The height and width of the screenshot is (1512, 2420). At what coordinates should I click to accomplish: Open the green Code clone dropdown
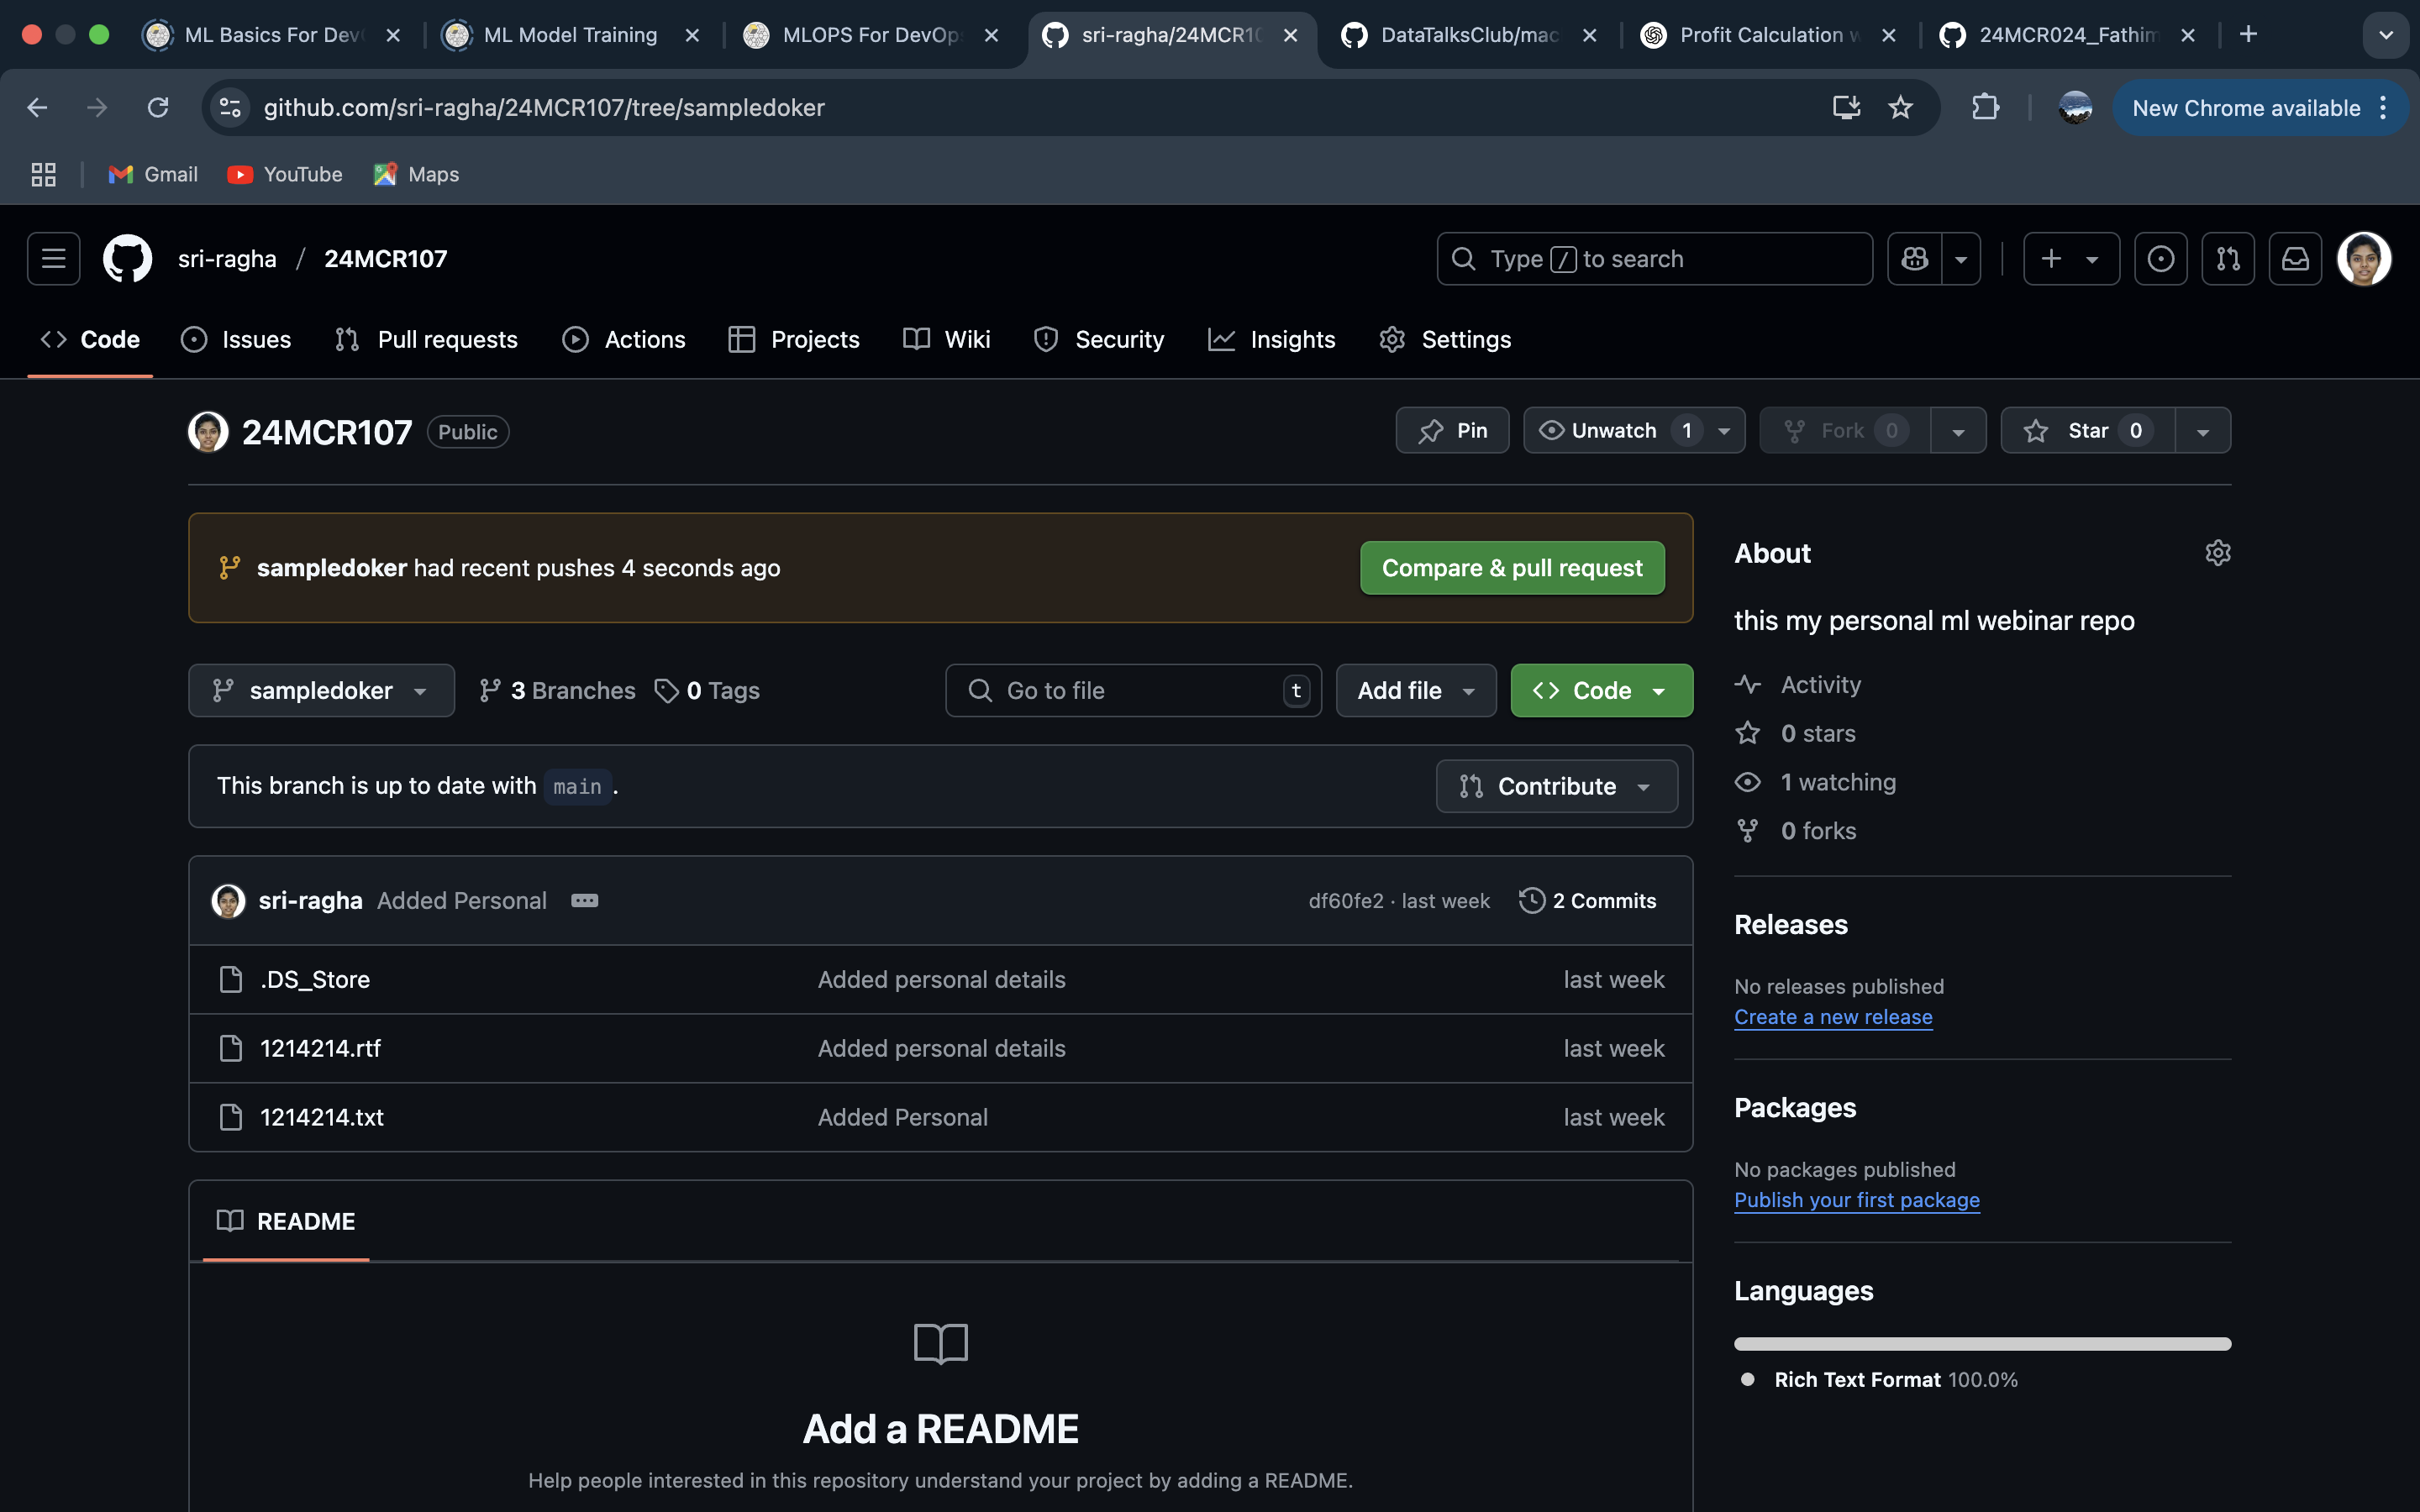(x=1601, y=691)
